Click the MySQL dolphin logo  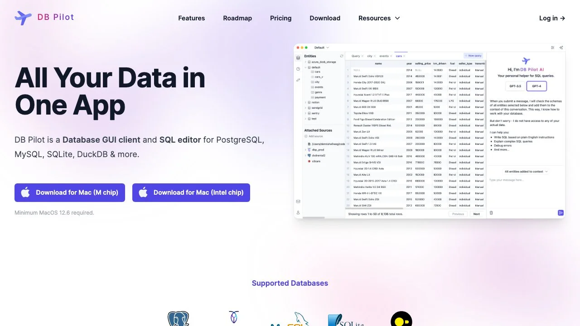[290, 319]
